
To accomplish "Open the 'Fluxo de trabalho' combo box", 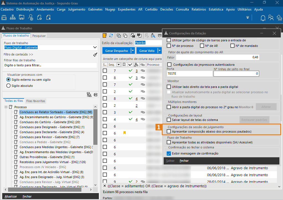I will click(x=50, y=47).
